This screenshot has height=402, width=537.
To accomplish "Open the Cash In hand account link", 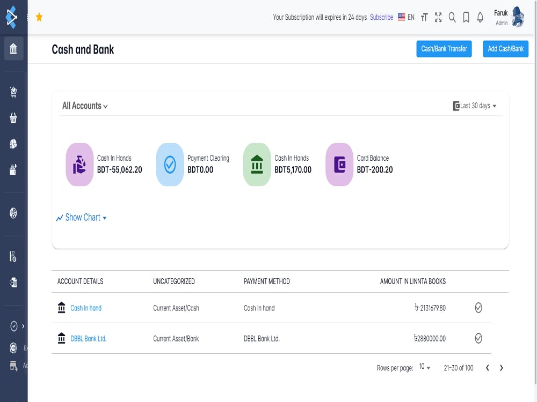I will click(86, 308).
